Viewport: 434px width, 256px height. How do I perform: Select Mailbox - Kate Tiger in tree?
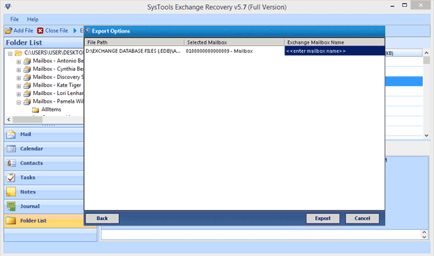pyautogui.click(x=57, y=85)
